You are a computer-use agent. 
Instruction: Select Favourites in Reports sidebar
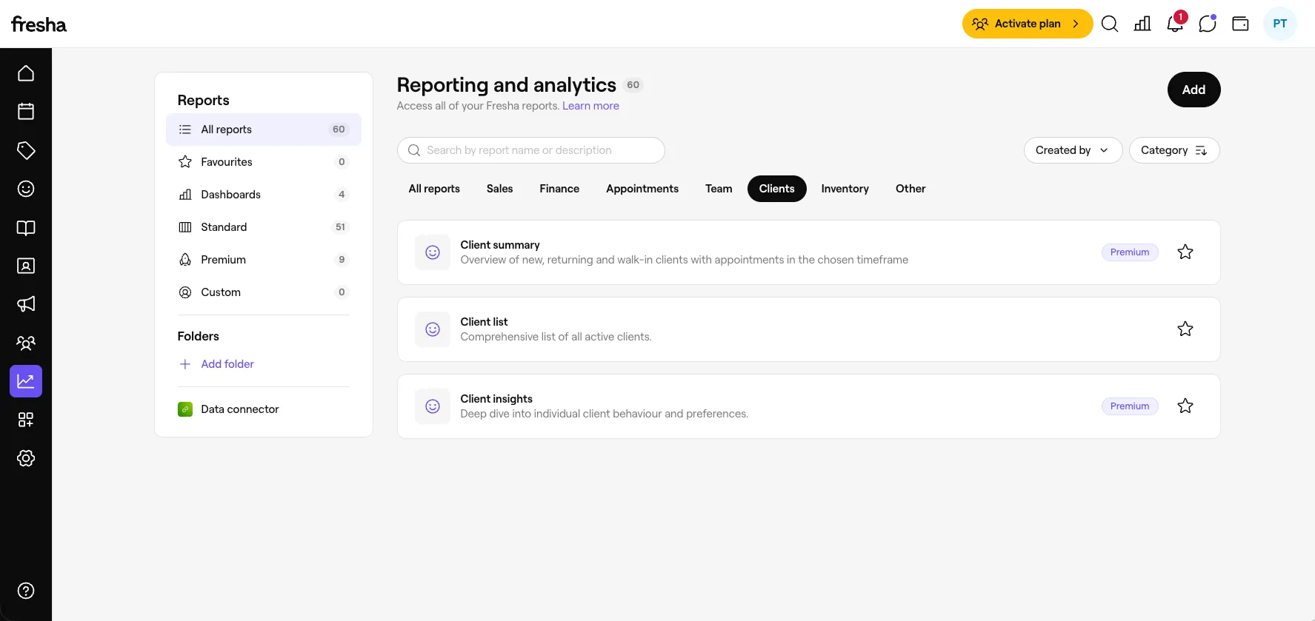pos(264,162)
